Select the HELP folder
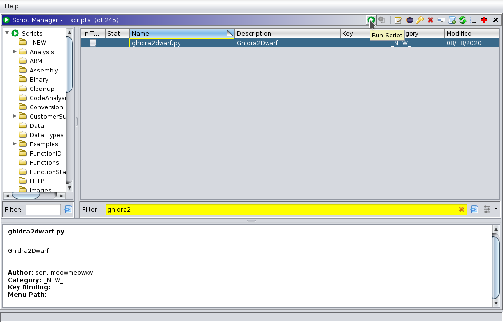 click(x=37, y=181)
